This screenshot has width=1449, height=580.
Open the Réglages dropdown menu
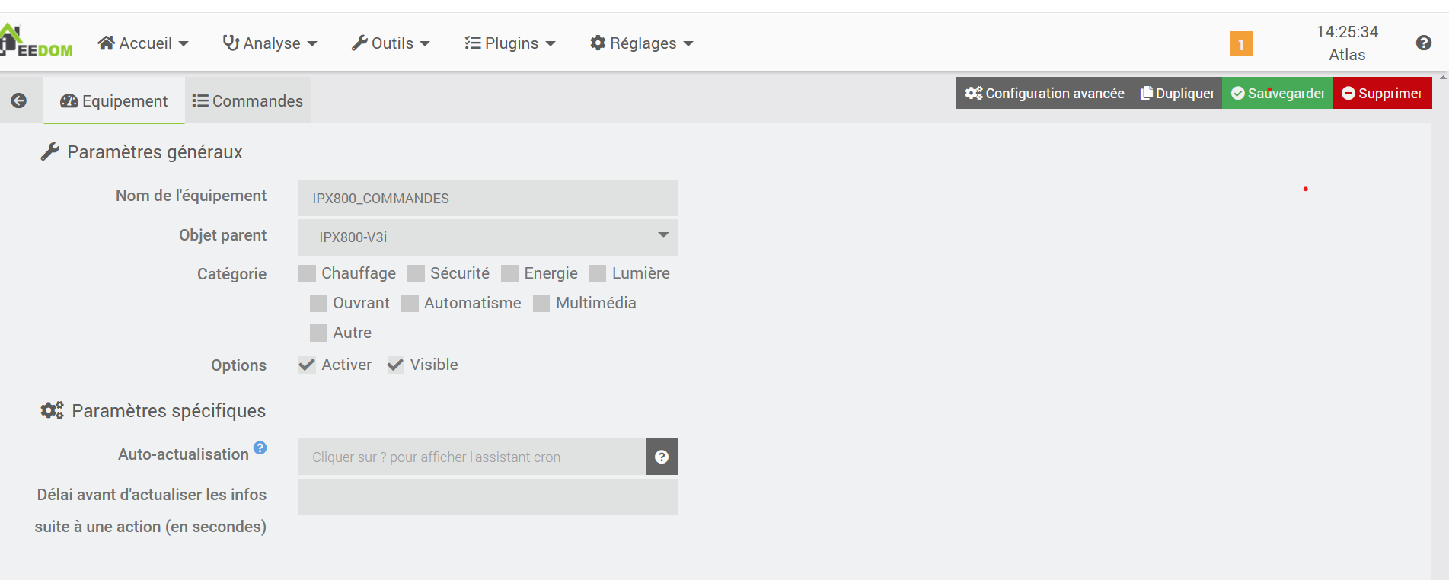[642, 43]
